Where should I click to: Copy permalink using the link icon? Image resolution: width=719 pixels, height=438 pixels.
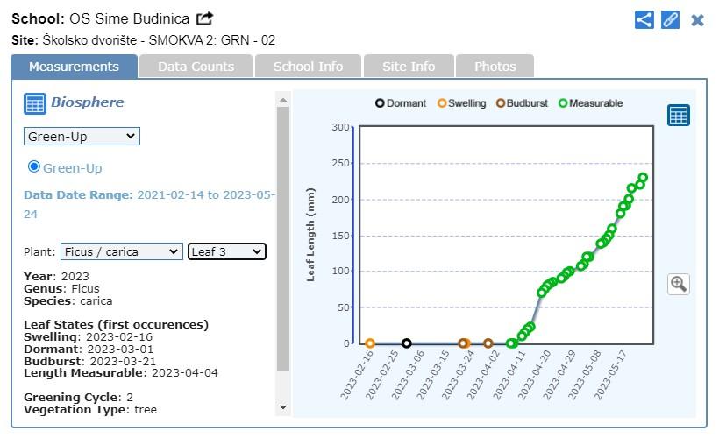click(x=671, y=19)
